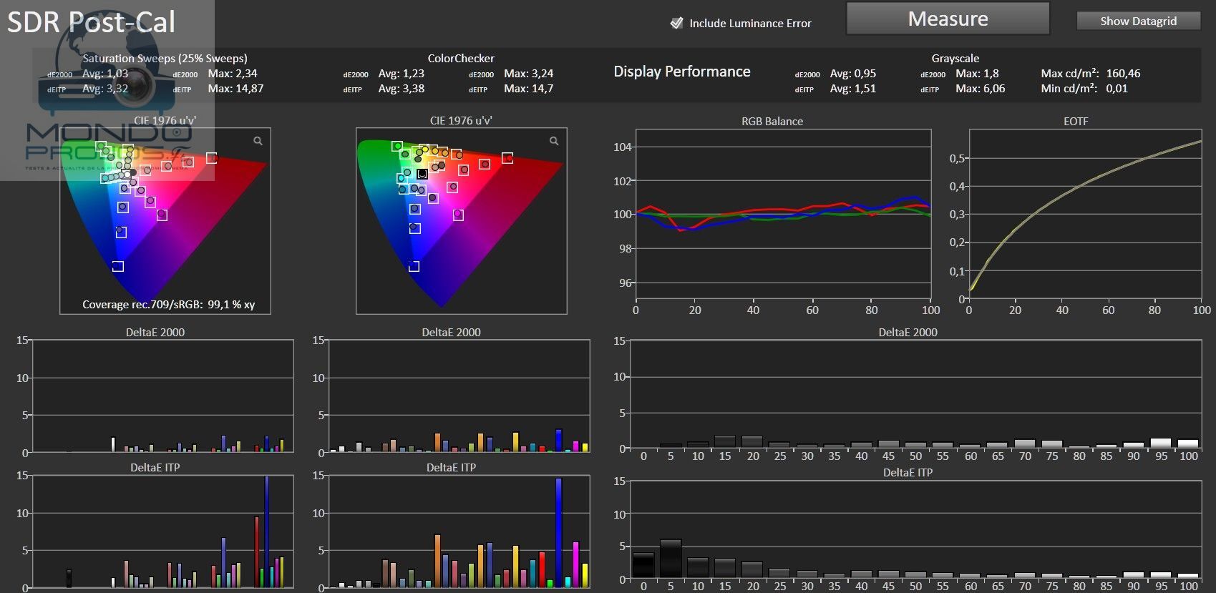Image resolution: width=1216 pixels, height=593 pixels.
Task: Toggle the Include Luminance Error checkbox
Action: click(x=676, y=23)
